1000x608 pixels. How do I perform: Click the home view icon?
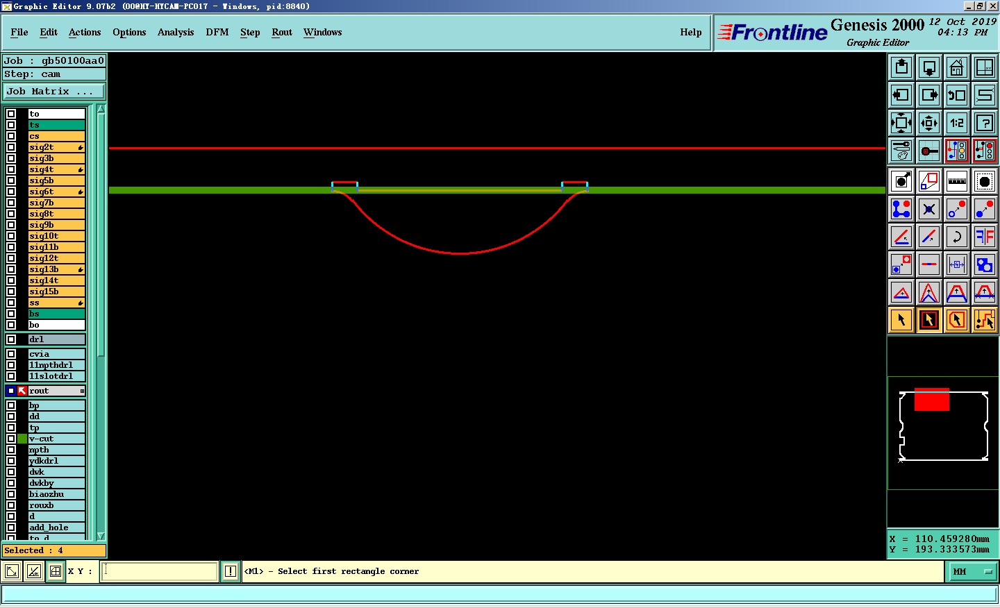tap(957, 67)
